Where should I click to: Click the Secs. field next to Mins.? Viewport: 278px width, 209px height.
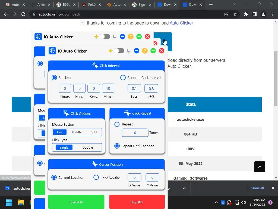(94, 88)
